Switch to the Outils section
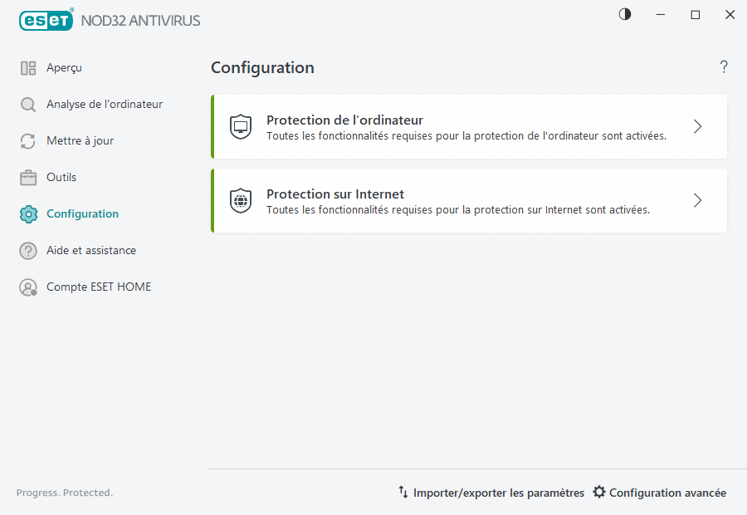Image resolution: width=747 pixels, height=515 pixels. tap(62, 177)
